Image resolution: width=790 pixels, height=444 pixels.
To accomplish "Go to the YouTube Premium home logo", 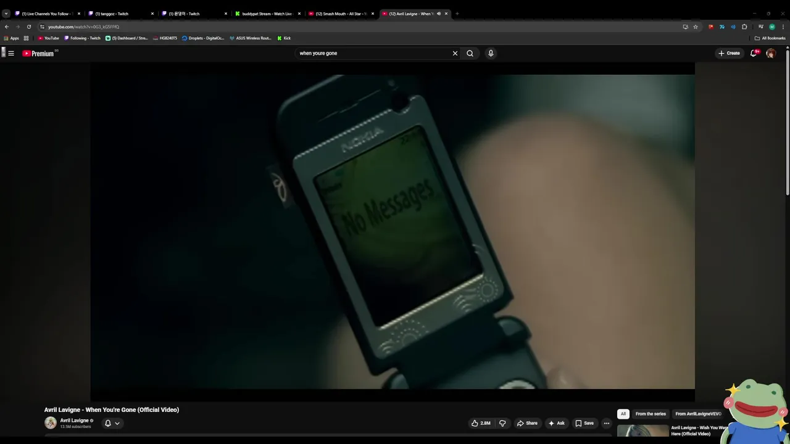I will pos(39,54).
